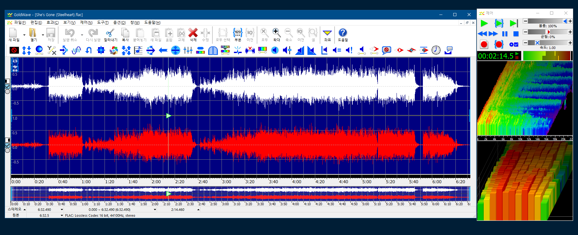
Task: Open the 보기(V) menu
Action: pos(69,23)
